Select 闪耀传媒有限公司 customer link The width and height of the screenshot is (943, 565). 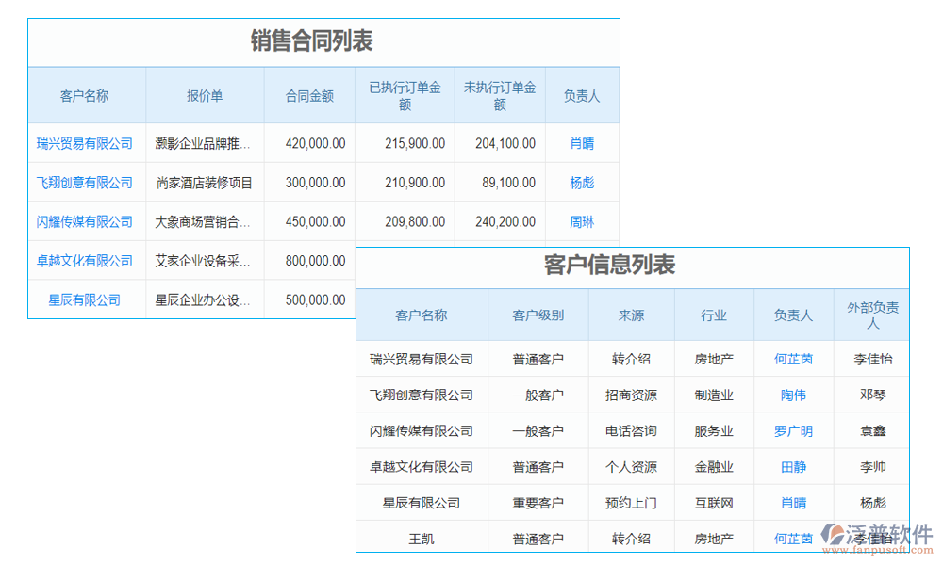86,221
